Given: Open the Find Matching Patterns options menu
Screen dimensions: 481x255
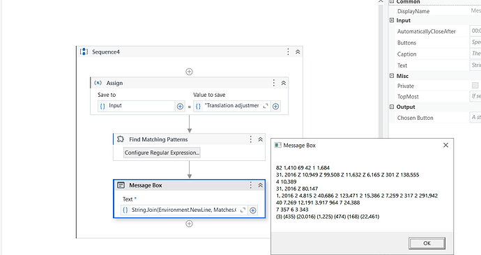Looking at the screenshot, I should pos(251,139).
